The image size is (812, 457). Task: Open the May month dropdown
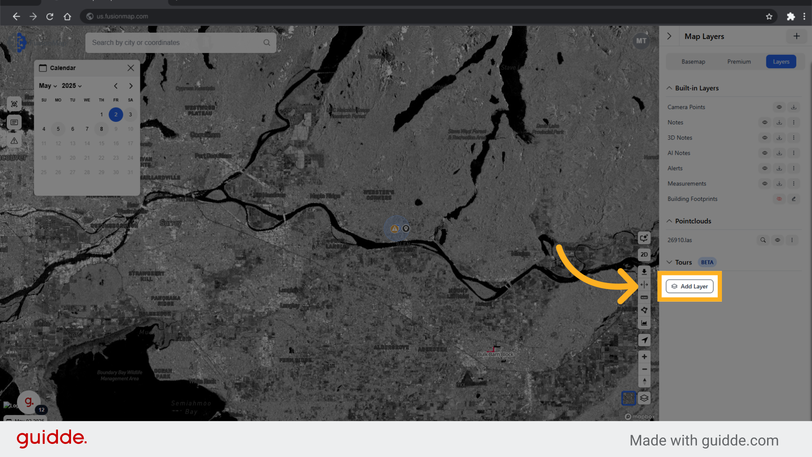(x=48, y=85)
